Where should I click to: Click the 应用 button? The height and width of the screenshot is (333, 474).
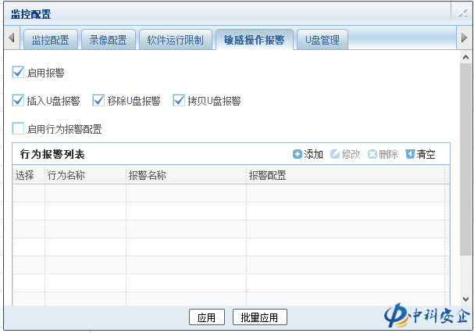click(206, 317)
